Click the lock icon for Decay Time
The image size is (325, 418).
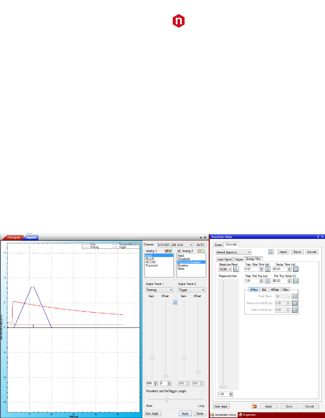coord(296,269)
